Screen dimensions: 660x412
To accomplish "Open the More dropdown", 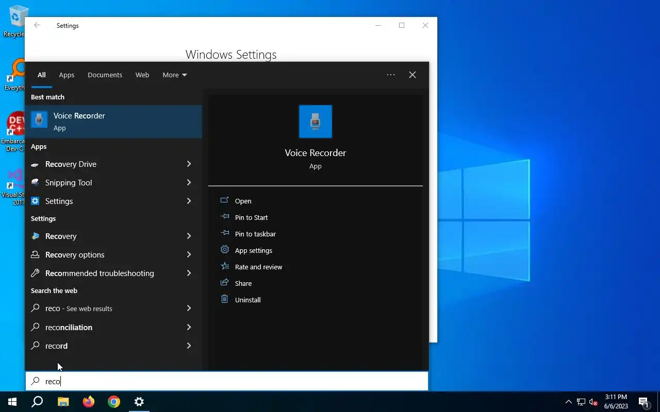I will 175,75.
